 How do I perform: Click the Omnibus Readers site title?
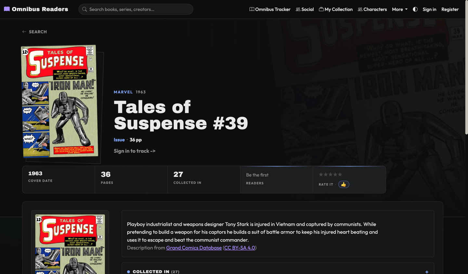click(40, 9)
